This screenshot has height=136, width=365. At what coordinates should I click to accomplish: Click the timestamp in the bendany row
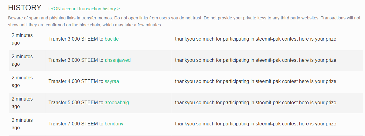22,124
